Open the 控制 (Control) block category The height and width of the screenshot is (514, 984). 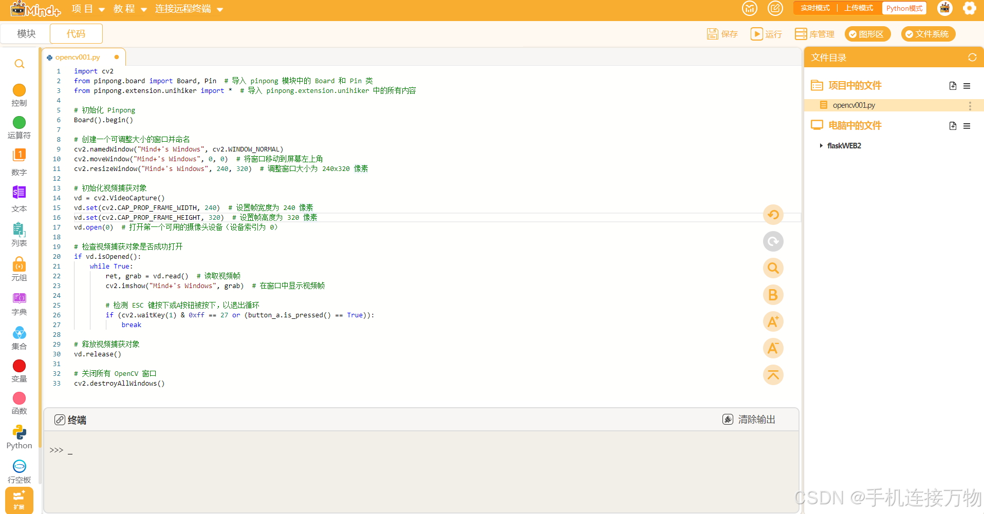tap(19, 96)
